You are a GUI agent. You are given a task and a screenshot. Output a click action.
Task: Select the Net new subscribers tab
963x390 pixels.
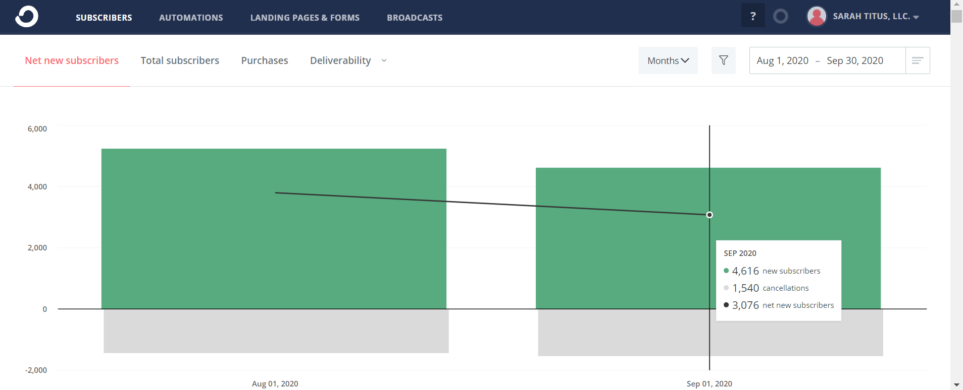pos(72,60)
